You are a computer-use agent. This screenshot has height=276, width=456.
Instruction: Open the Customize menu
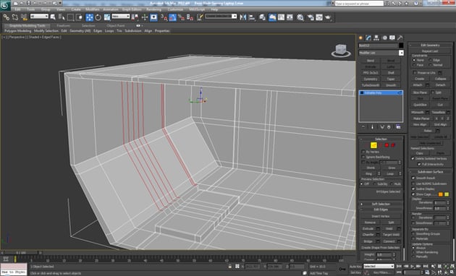175,9
